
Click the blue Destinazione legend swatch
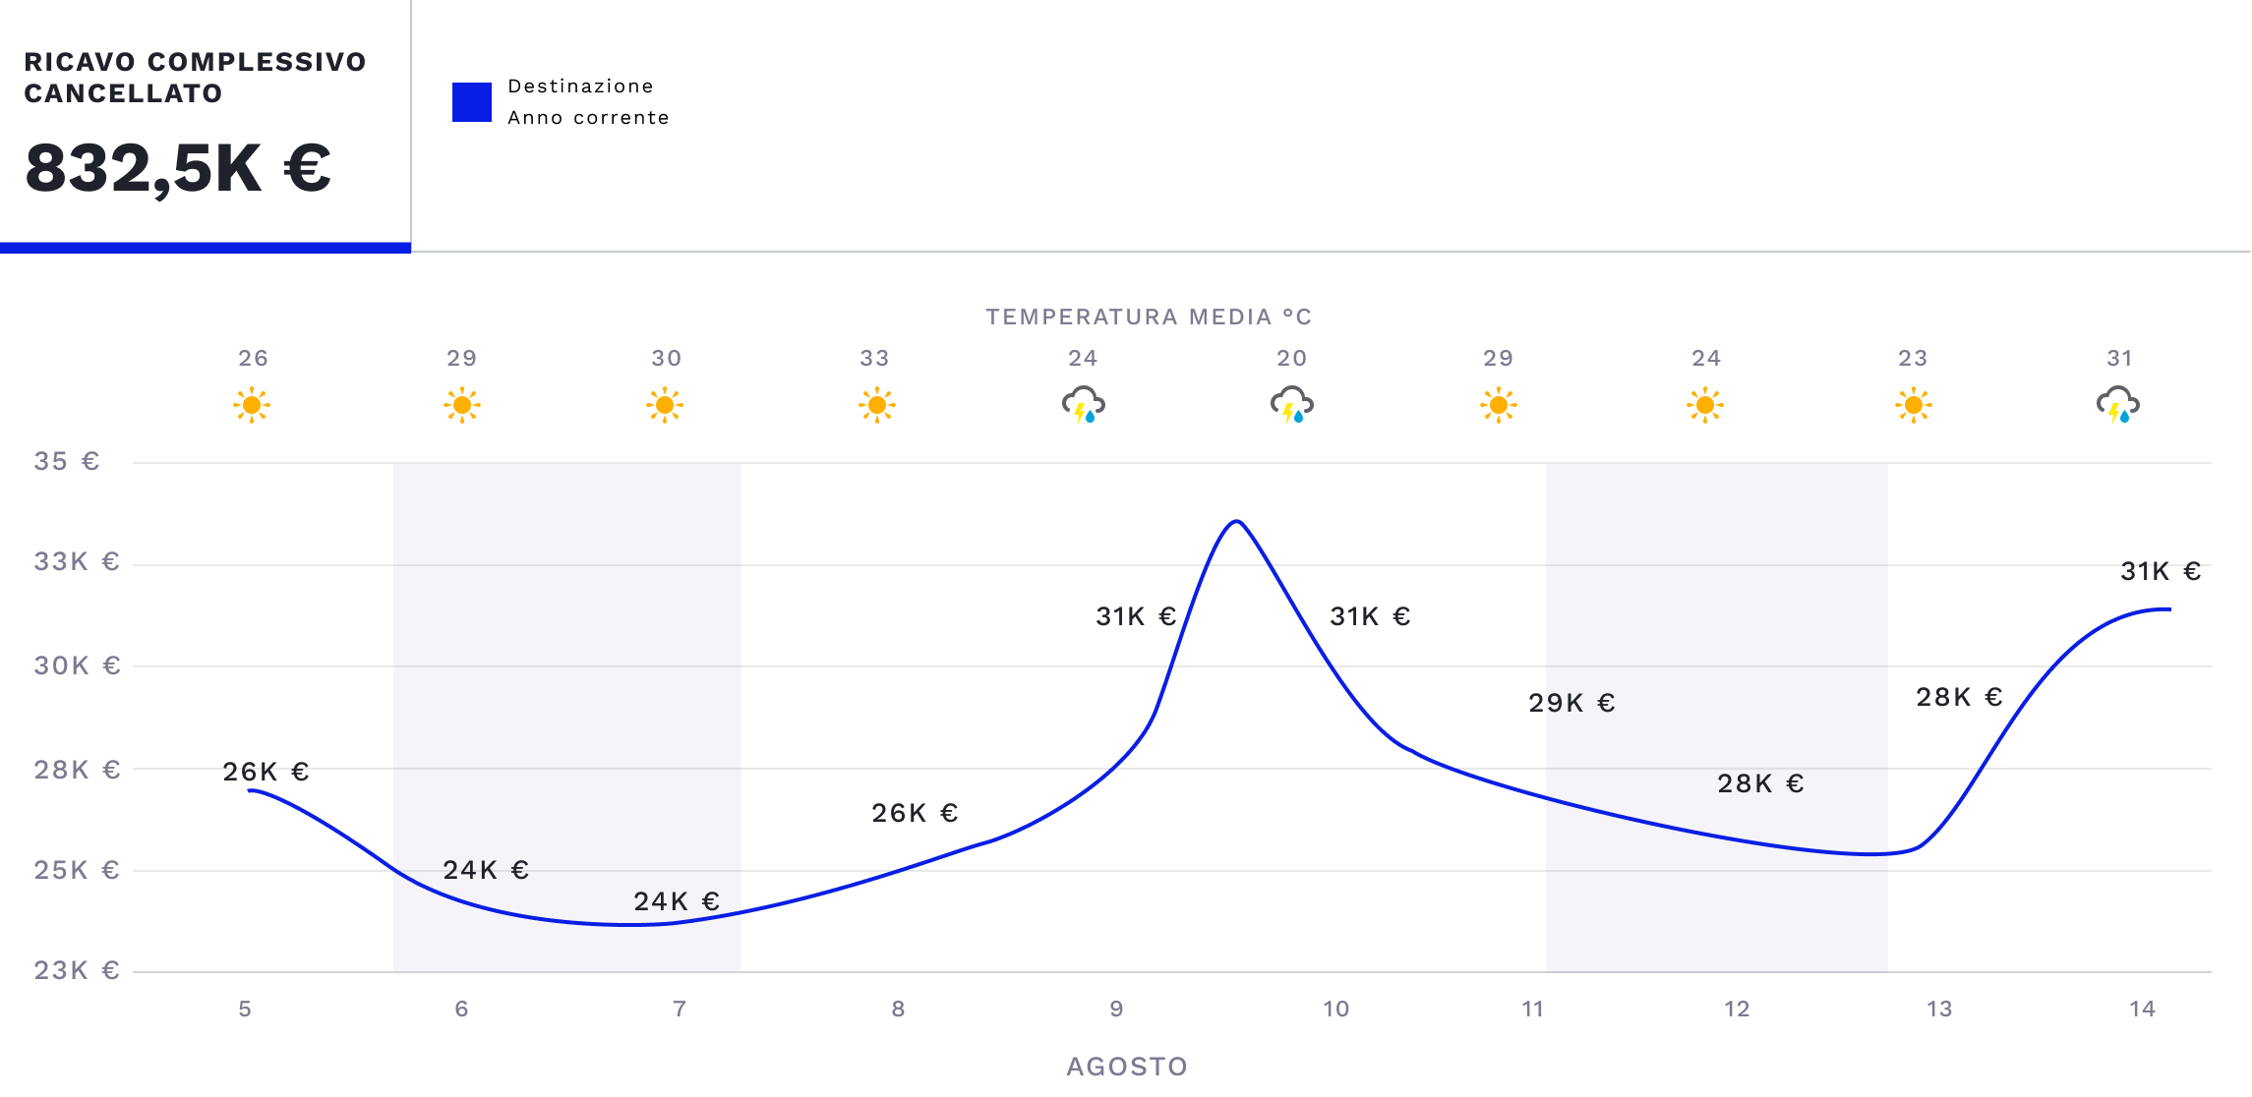472,102
